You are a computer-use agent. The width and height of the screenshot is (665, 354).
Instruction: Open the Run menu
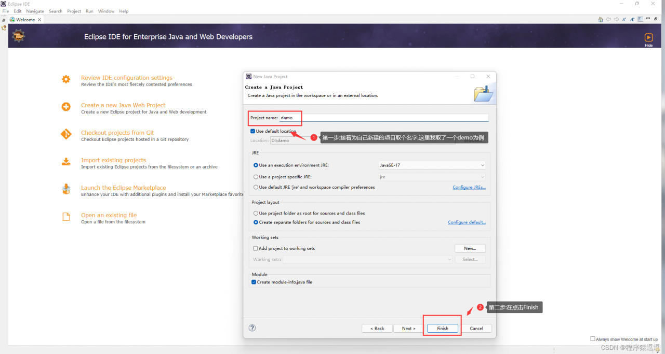coord(90,11)
